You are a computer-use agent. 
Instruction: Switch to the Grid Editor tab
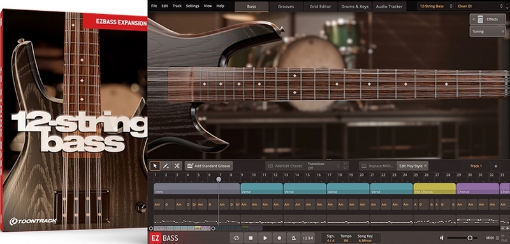[320, 6]
